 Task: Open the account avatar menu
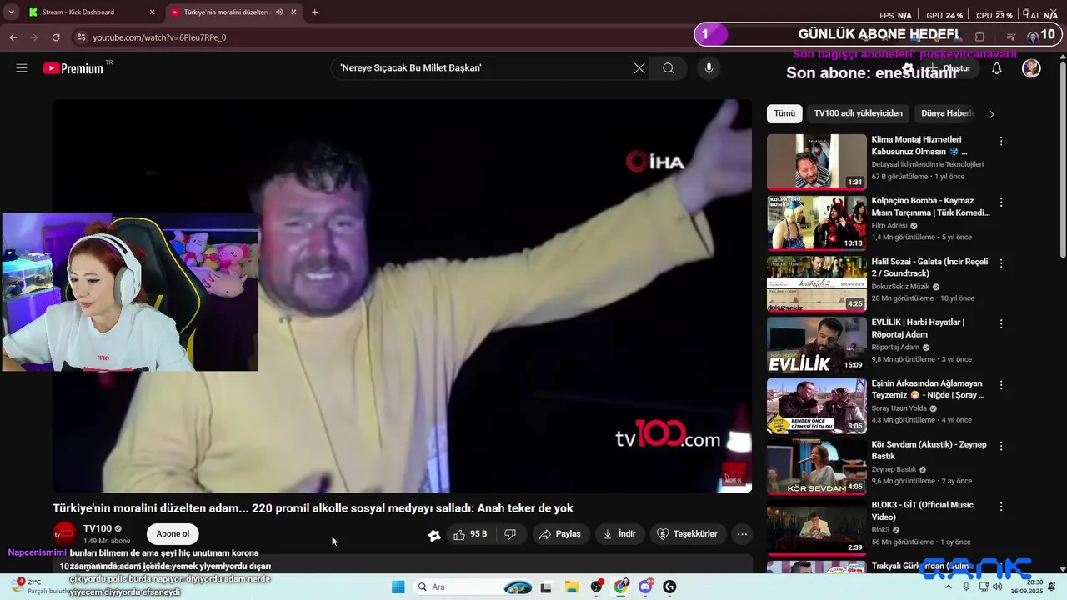(x=1031, y=68)
